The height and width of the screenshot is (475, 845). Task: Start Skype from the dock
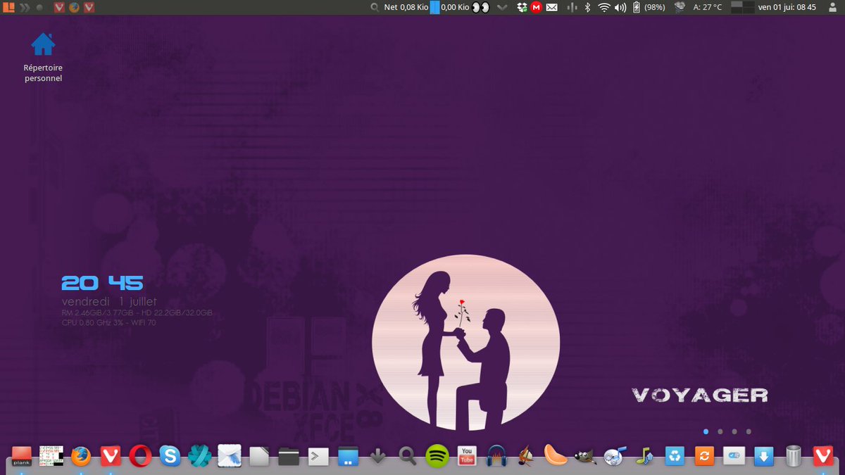pos(169,456)
